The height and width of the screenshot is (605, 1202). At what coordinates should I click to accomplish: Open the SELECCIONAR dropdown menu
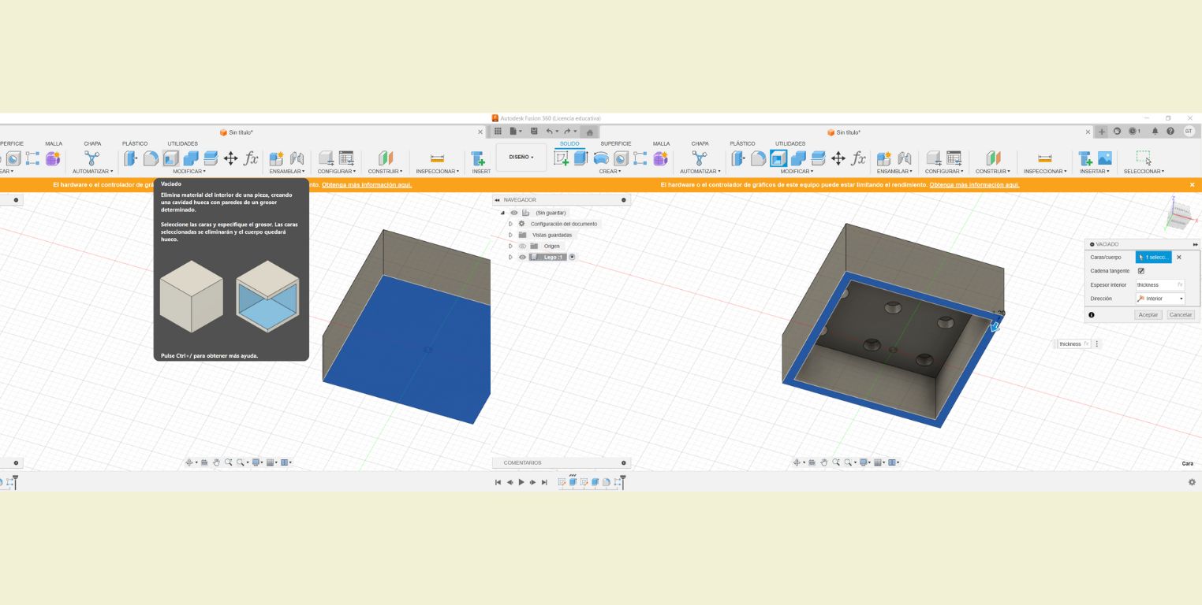point(1144,171)
